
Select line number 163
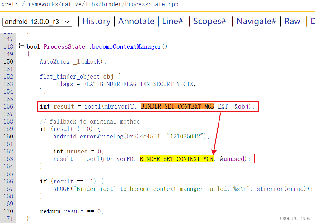(x=8, y=159)
